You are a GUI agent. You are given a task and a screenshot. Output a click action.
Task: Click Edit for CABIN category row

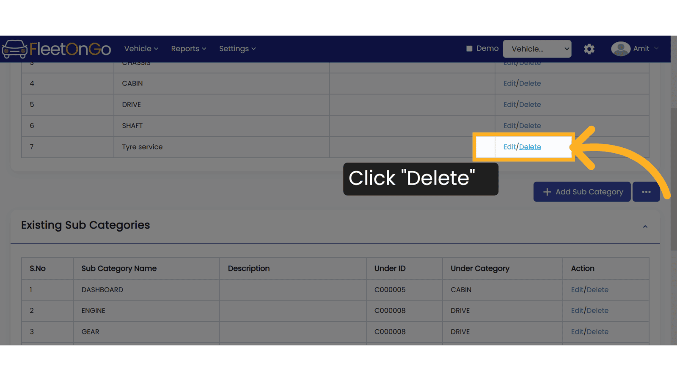509,83
